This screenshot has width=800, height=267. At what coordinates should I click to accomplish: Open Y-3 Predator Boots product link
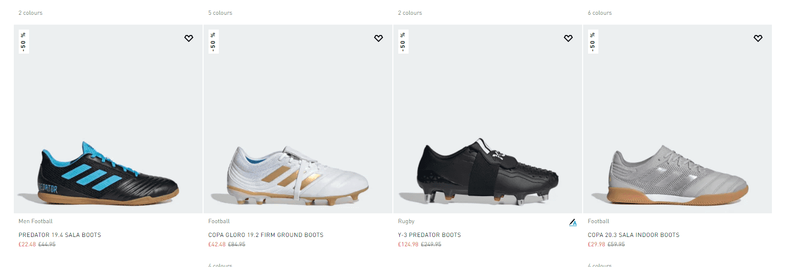click(x=429, y=235)
